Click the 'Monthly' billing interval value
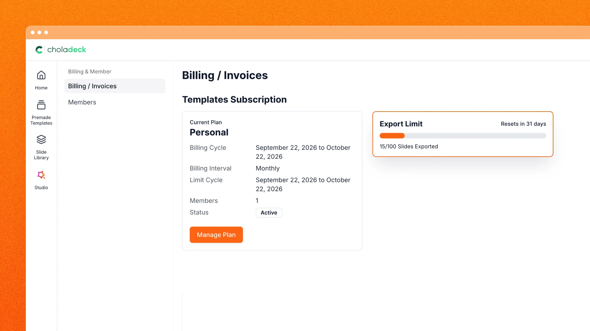The image size is (590, 331). click(x=268, y=168)
